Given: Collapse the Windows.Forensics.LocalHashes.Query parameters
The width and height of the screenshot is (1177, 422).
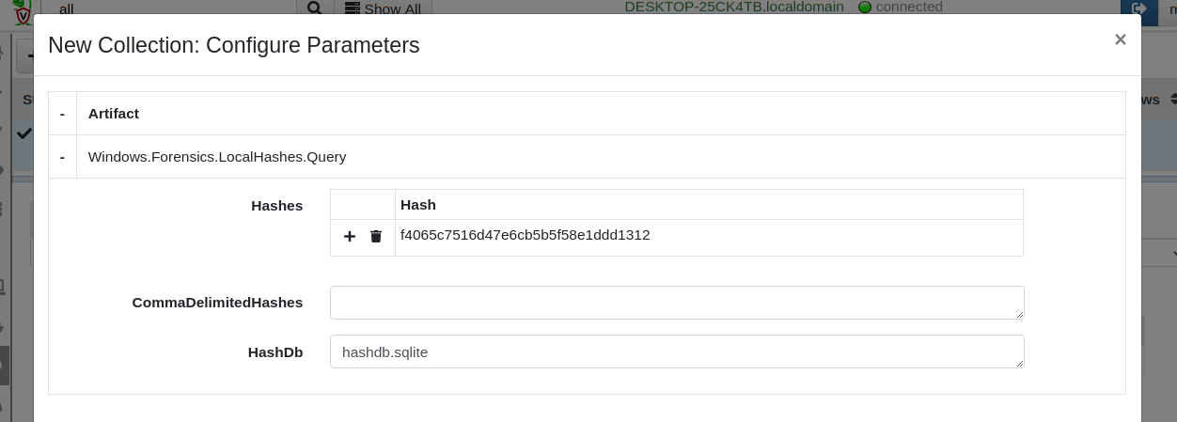Looking at the screenshot, I should (x=62, y=157).
